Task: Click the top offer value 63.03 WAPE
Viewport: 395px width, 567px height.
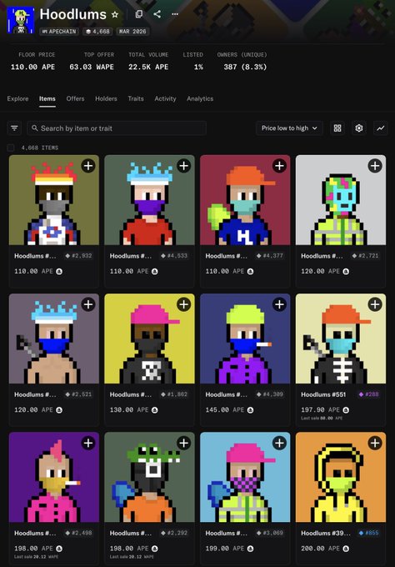Action: click(x=92, y=67)
